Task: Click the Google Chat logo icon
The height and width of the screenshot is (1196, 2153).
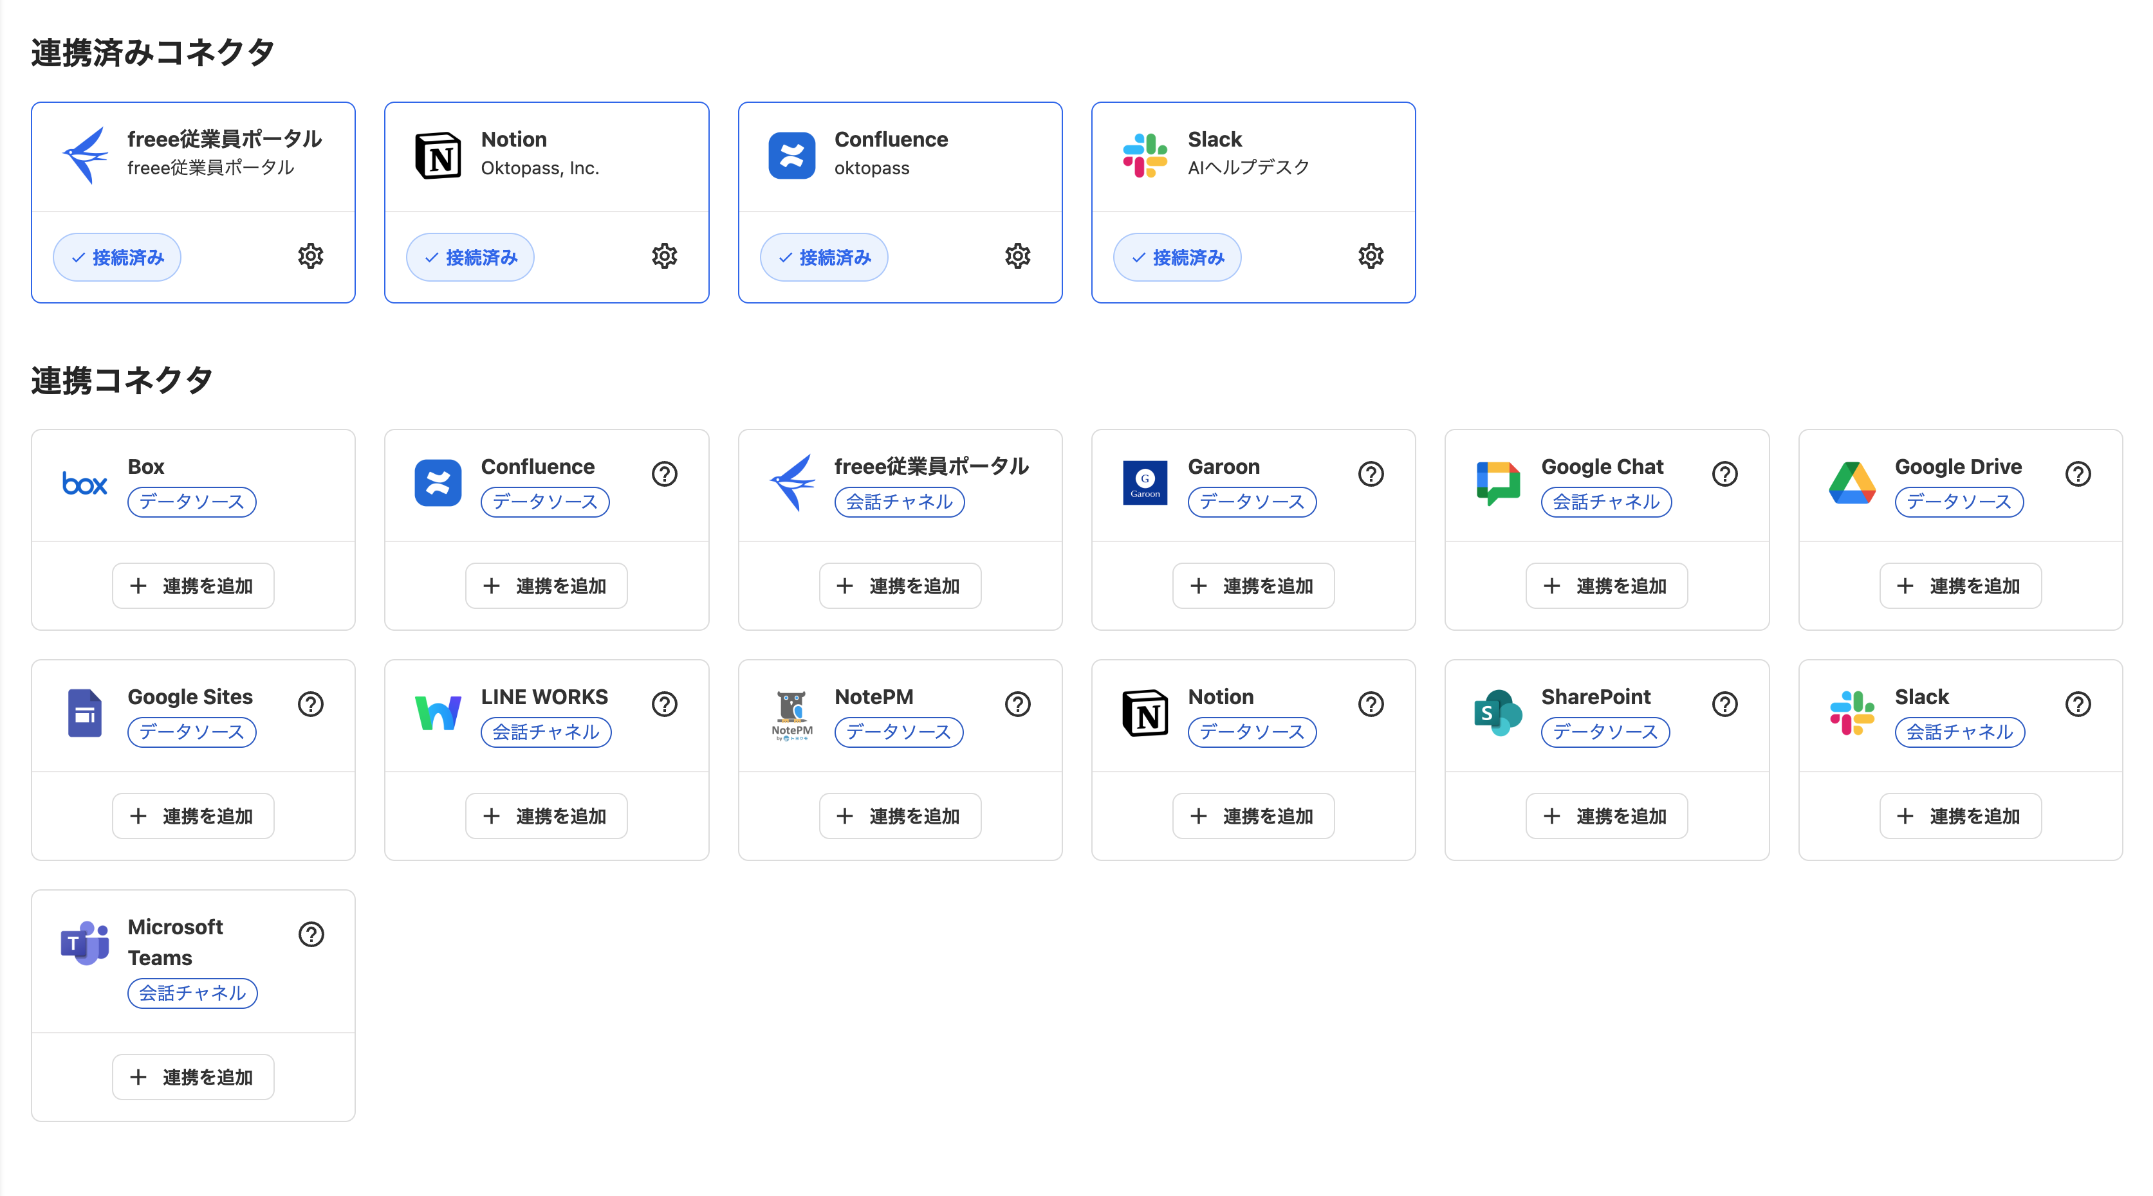Action: point(1498,484)
